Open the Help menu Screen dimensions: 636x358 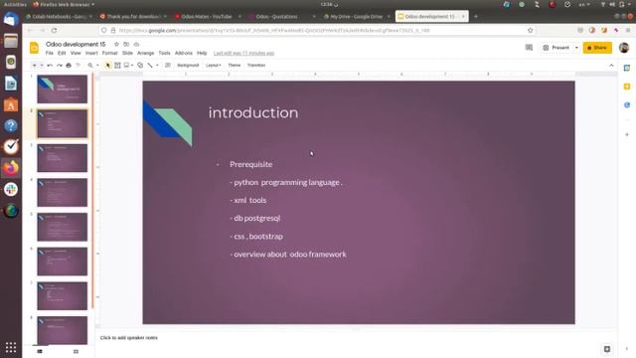point(202,53)
